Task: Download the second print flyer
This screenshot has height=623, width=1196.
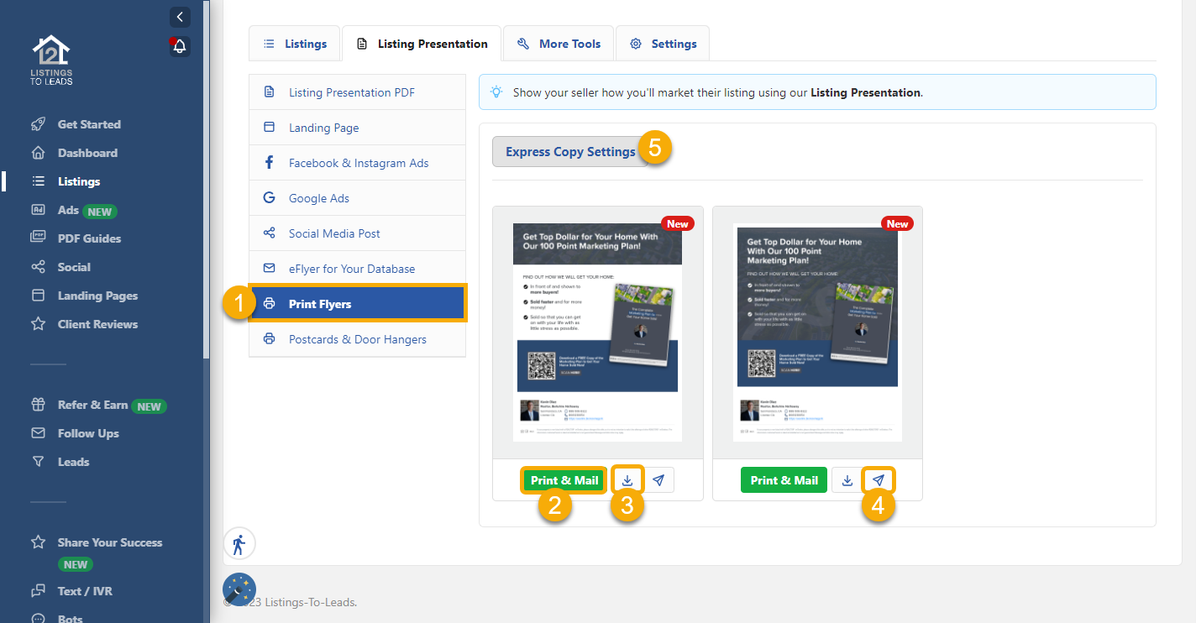Action: pyautogui.click(x=847, y=480)
